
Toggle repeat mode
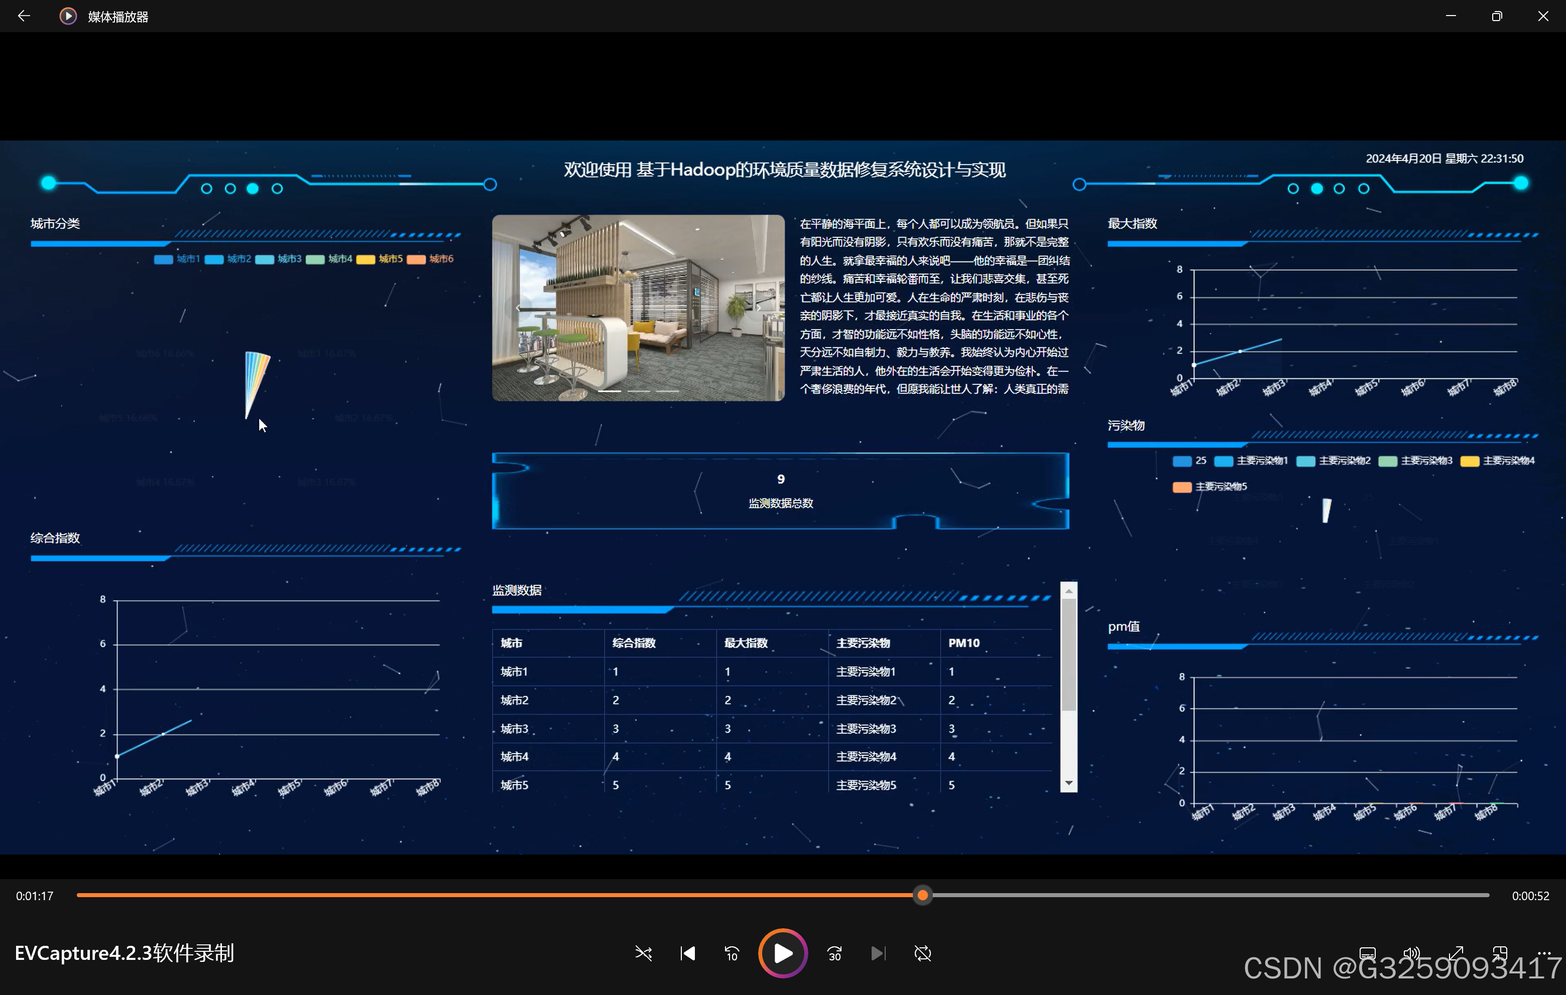coord(923,953)
